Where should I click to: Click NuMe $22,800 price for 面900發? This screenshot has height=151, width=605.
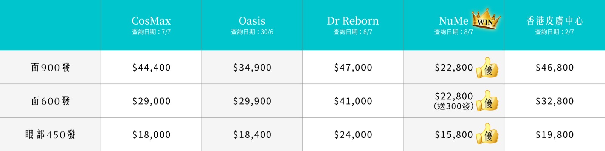[x=454, y=68]
